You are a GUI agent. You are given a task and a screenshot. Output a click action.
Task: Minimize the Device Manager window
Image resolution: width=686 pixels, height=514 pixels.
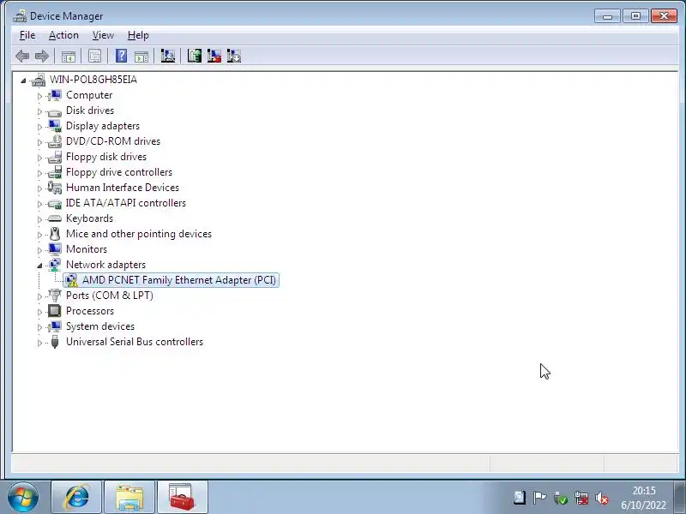point(607,16)
